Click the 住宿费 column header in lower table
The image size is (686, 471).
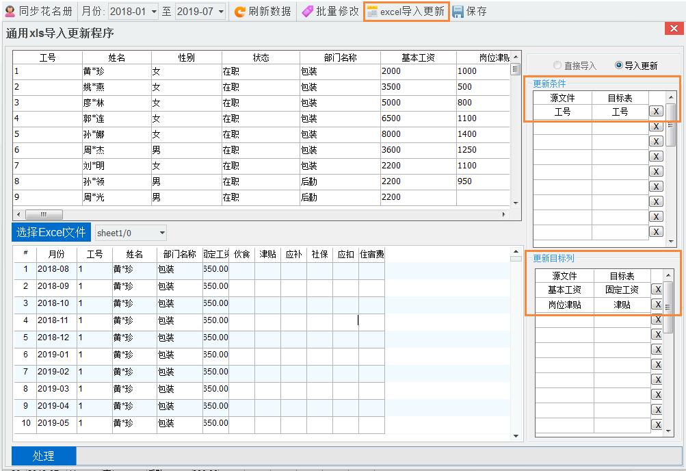372,254
